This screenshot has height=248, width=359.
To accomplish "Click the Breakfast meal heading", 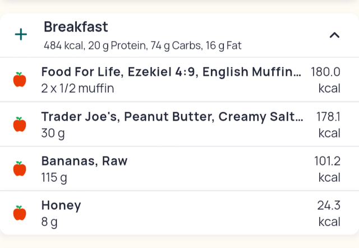I will [x=76, y=27].
